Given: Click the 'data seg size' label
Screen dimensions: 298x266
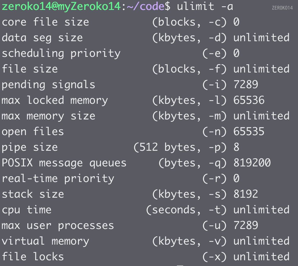Looking at the screenshot, I should point(42,38).
